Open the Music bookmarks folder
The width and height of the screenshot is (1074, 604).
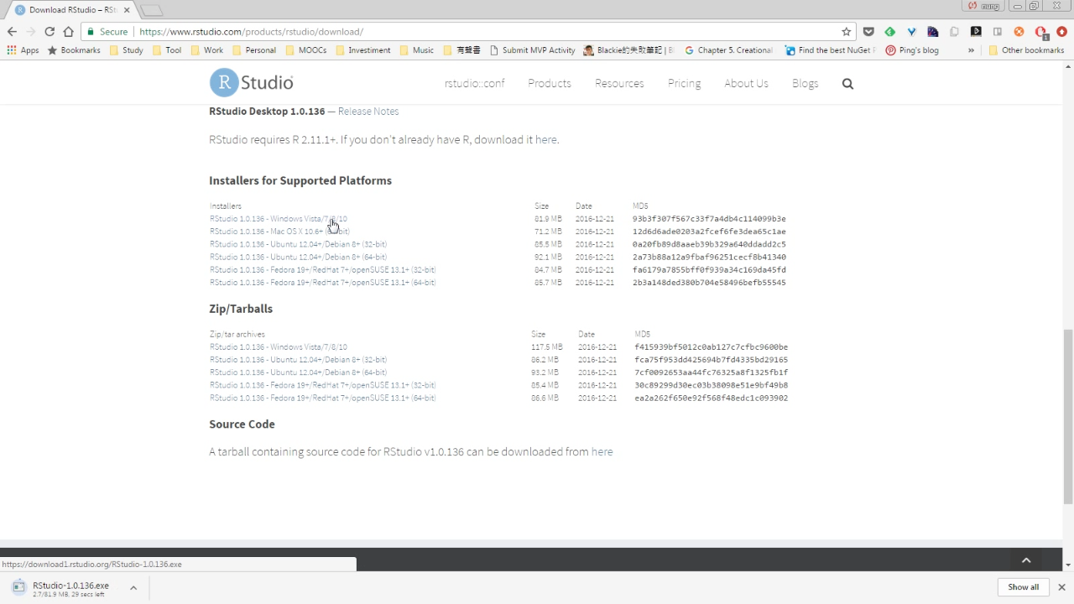tap(416, 50)
